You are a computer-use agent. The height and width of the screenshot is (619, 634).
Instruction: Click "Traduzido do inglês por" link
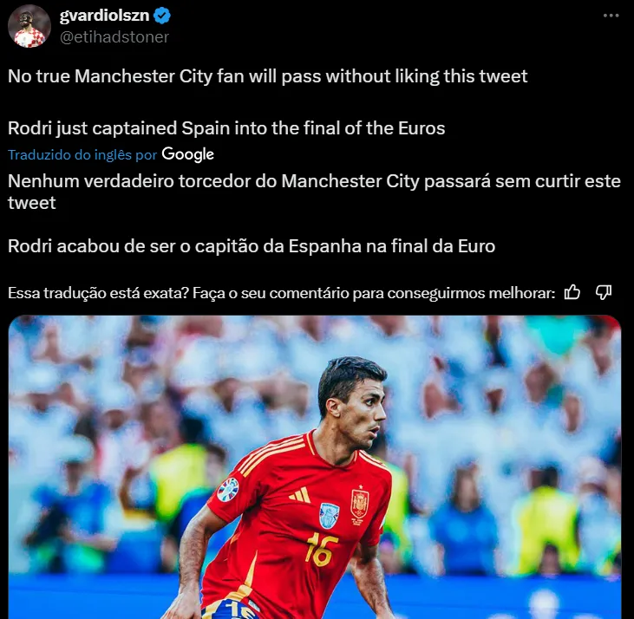pyautogui.click(x=82, y=154)
